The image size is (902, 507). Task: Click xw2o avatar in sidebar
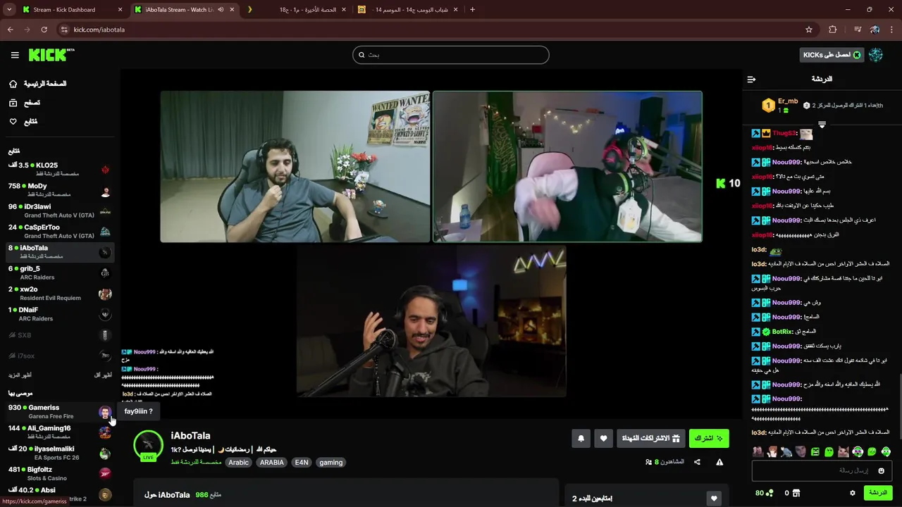tap(105, 294)
